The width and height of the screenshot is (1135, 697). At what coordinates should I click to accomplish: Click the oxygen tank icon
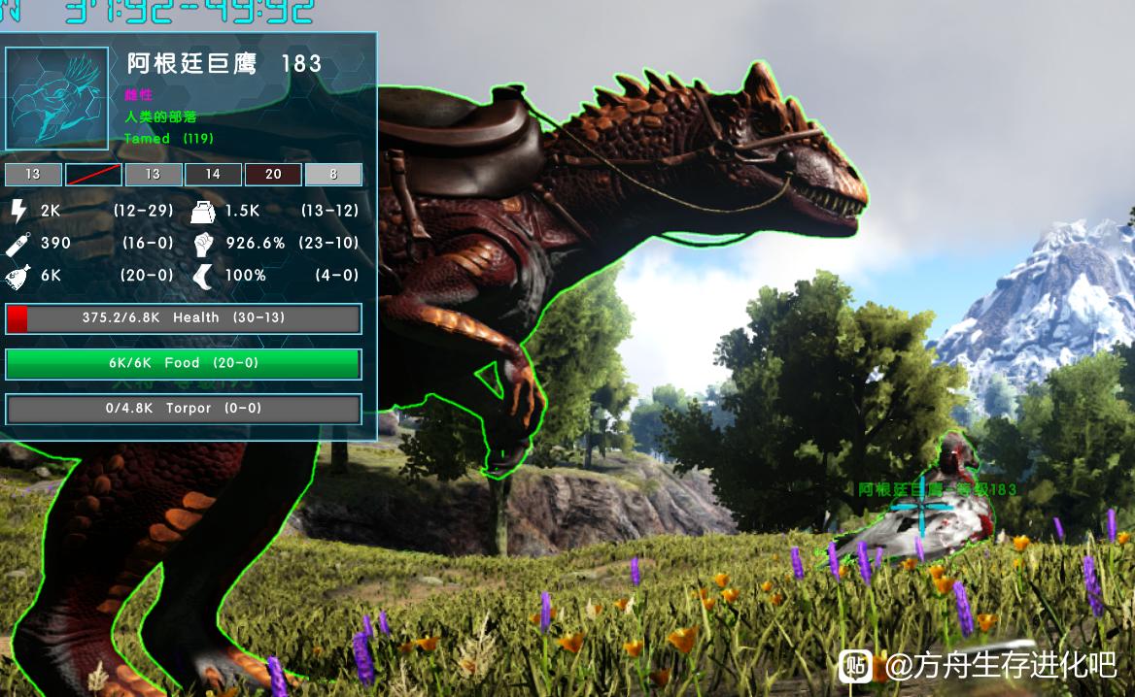[x=17, y=245]
